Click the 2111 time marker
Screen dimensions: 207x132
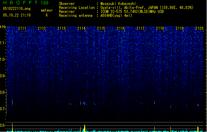(22, 28)
